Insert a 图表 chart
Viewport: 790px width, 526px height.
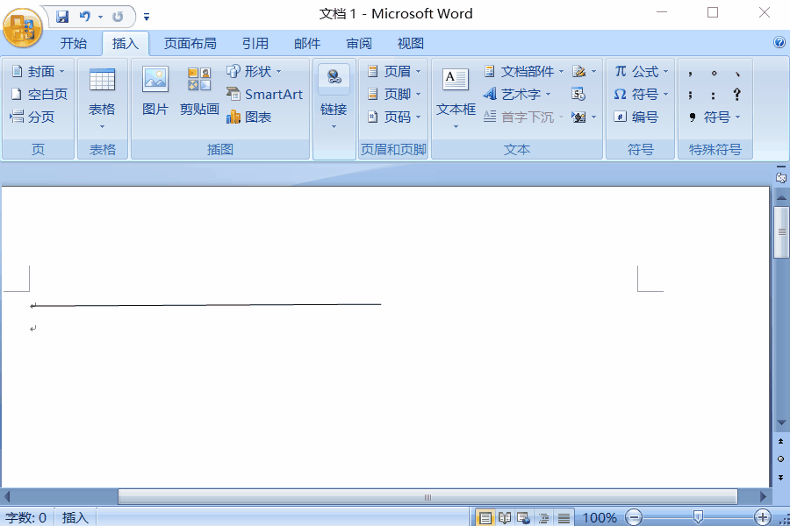(249, 117)
